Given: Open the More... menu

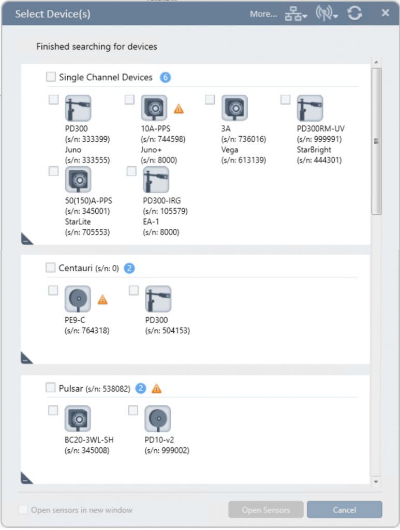Looking at the screenshot, I should [263, 14].
